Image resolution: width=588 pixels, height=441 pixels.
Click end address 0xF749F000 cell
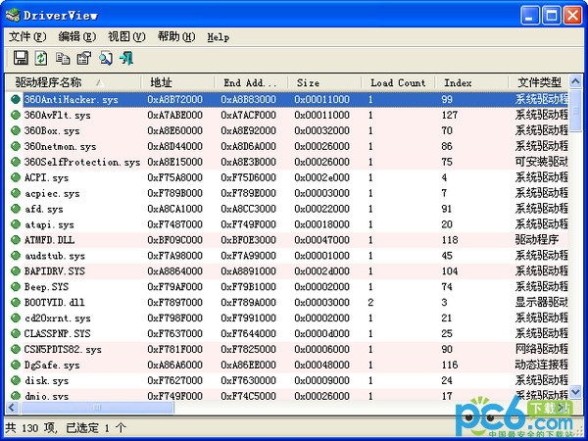(x=248, y=224)
